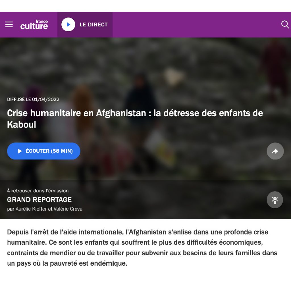This screenshot has height=291, width=291.
Task: Click the À retrouver dans l'émission label
Action: pyautogui.click(x=38, y=191)
